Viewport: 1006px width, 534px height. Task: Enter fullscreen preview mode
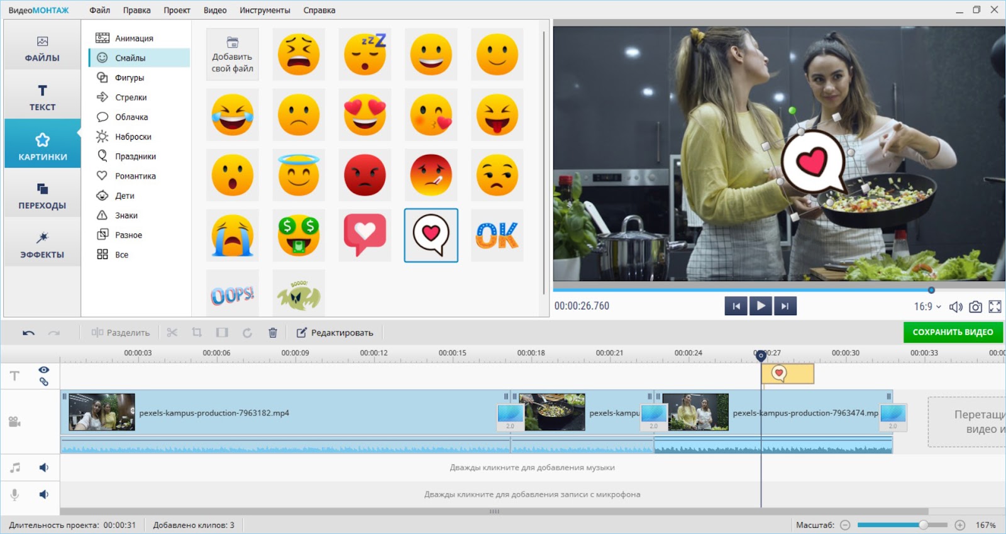click(x=995, y=307)
